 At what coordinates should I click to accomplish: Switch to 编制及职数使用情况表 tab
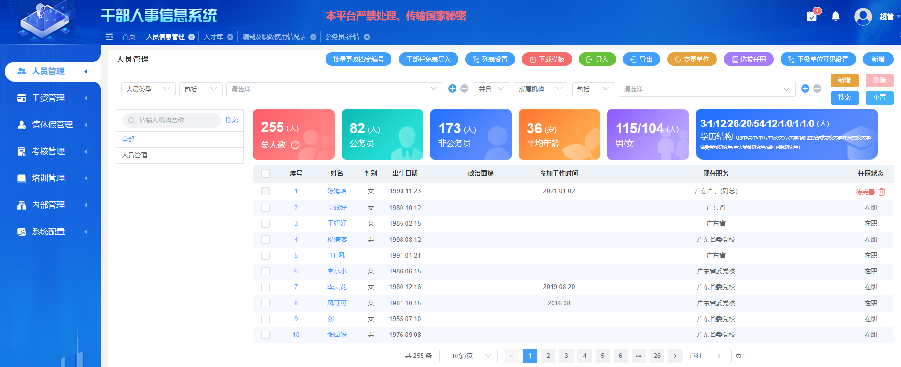point(274,37)
